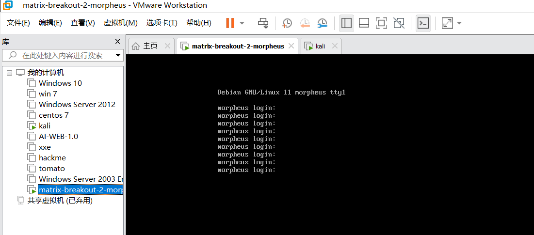534x235 pixels.
Task: Click the home icon in the 主页 tab
Action: coord(135,46)
